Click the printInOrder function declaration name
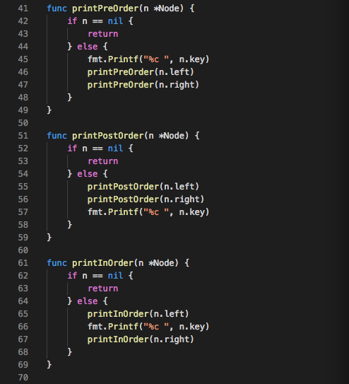This screenshot has height=384, width=349. coord(102,263)
